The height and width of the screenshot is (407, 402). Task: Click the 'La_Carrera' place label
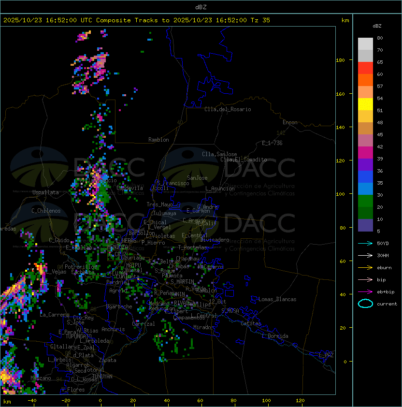pyautogui.click(x=54, y=315)
